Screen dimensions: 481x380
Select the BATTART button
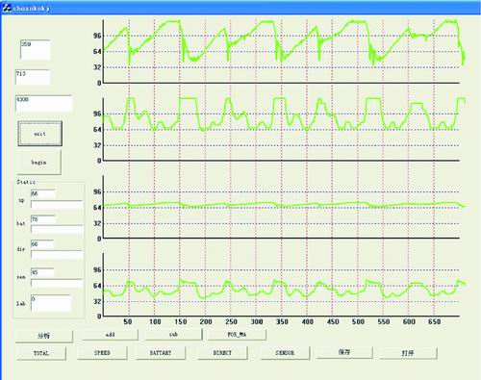pos(161,353)
